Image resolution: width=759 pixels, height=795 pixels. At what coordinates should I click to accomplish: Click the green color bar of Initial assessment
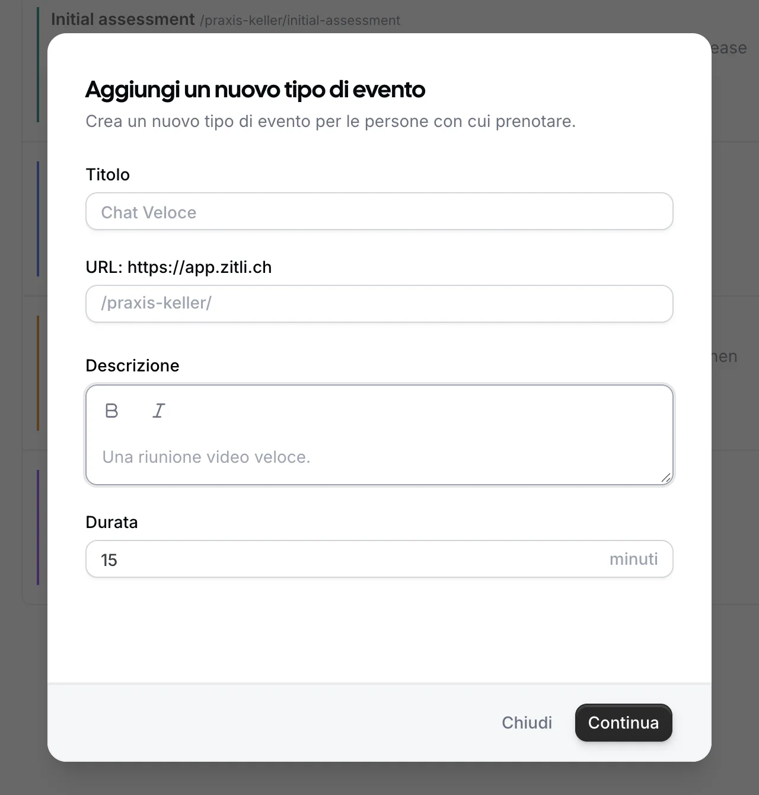tap(38, 64)
